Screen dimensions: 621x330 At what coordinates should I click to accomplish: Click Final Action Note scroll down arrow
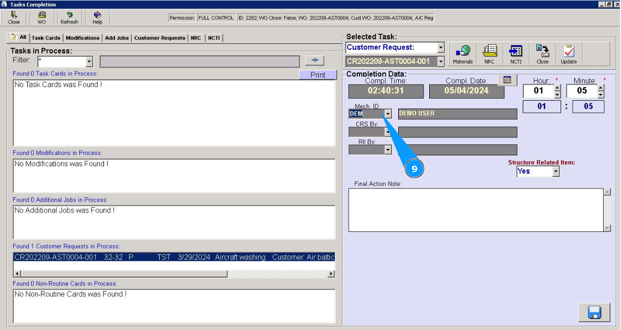click(607, 228)
